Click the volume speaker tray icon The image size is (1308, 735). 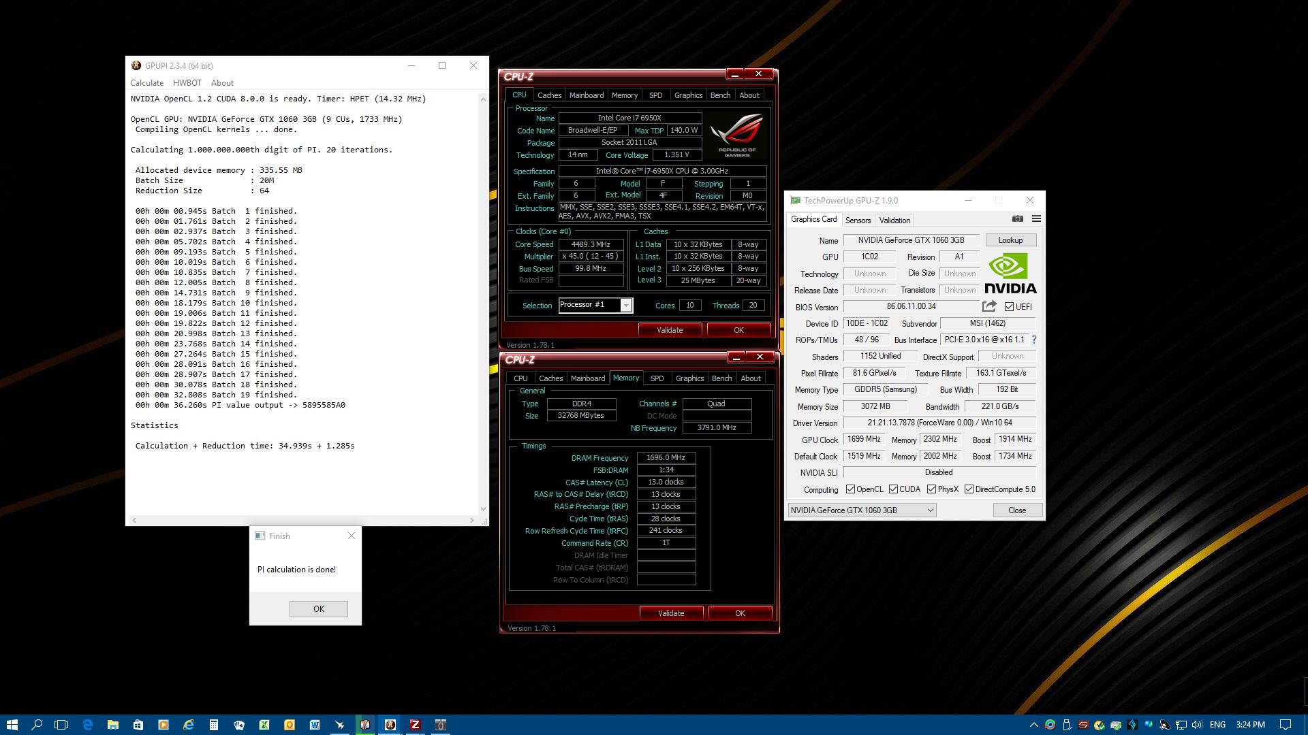1197,725
